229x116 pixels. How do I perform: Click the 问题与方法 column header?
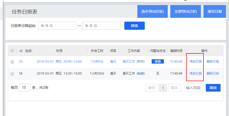point(158,51)
